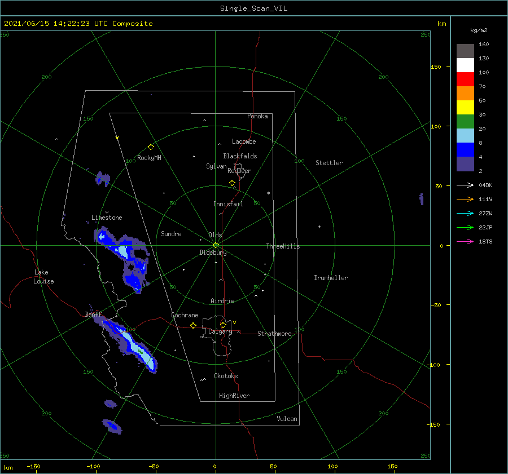The image size is (508, 474).
Task: Click the white plus marker east of ThreeHills
Action: [319, 227]
